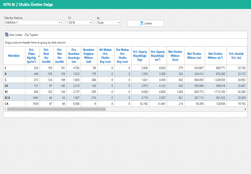Viewport: 251px width, 174px height.
Task: Sort by Ort. Net Hız column
Action: click(x=59, y=56)
